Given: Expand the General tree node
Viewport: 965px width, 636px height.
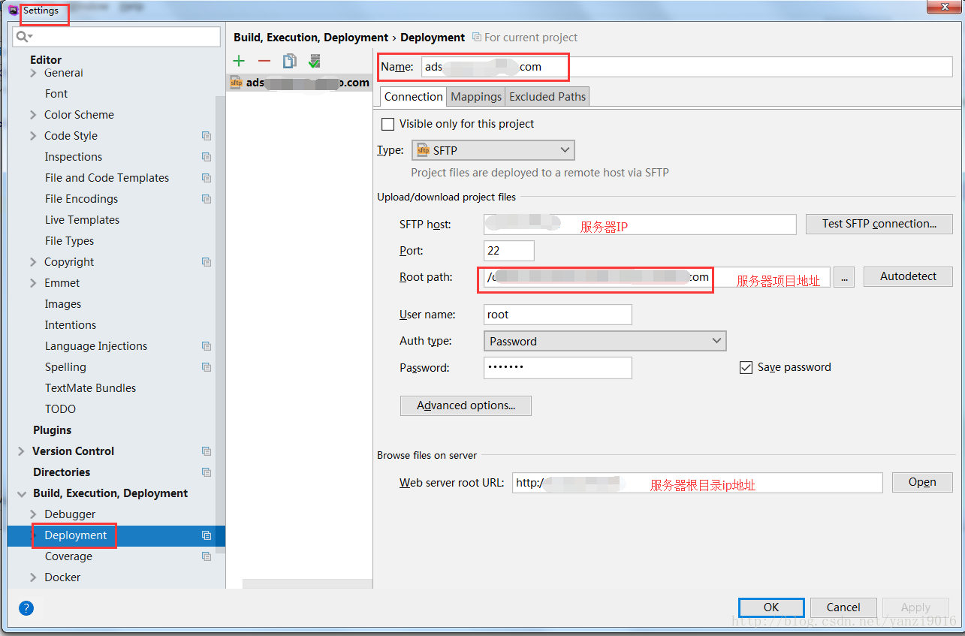Looking at the screenshot, I should pyautogui.click(x=33, y=73).
